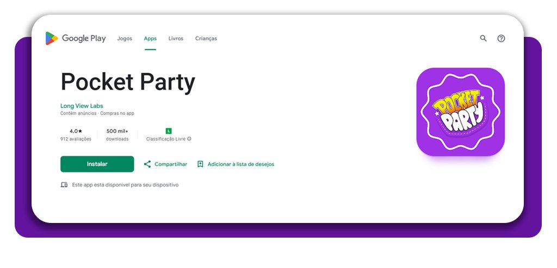Open the help question mark icon
The width and height of the screenshot is (557, 268).
coord(502,39)
